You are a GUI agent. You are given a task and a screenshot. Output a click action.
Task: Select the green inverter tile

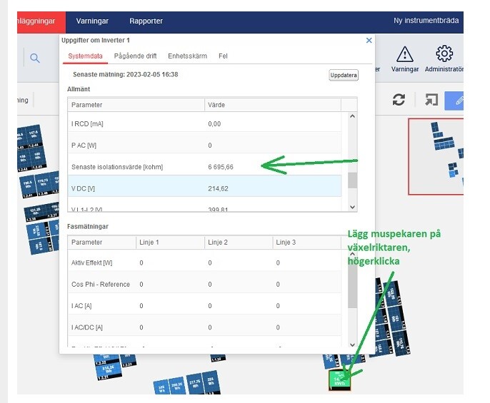[339, 380]
